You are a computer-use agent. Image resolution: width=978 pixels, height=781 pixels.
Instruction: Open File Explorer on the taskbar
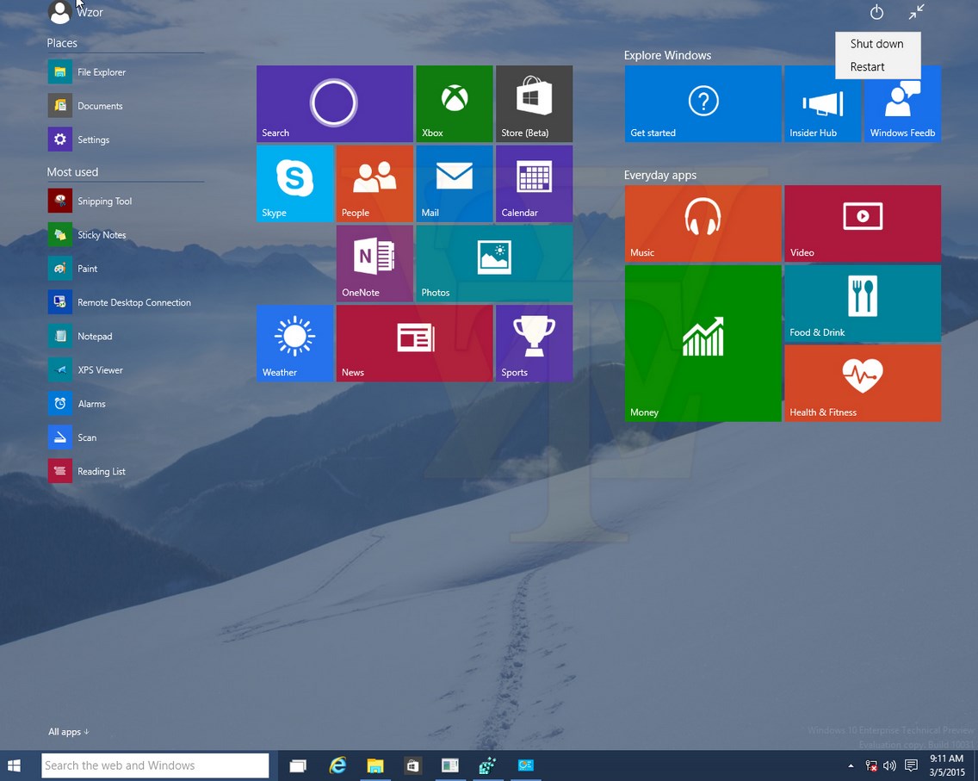[374, 766]
